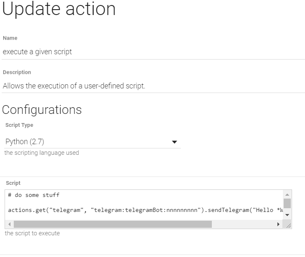Click the "Script Type" label

click(19, 125)
